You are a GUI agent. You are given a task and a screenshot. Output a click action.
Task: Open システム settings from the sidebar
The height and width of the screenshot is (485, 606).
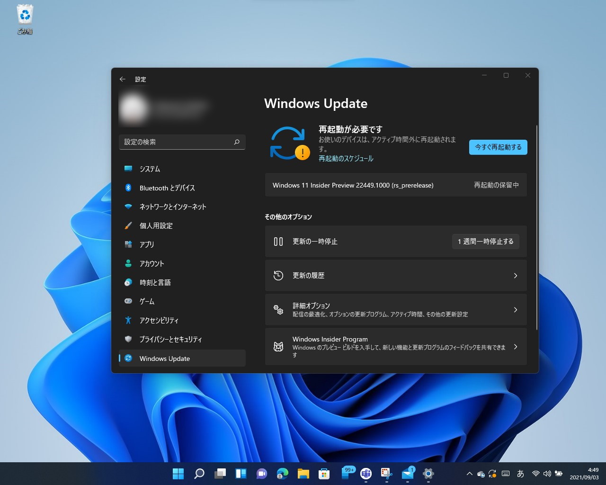coord(150,169)
